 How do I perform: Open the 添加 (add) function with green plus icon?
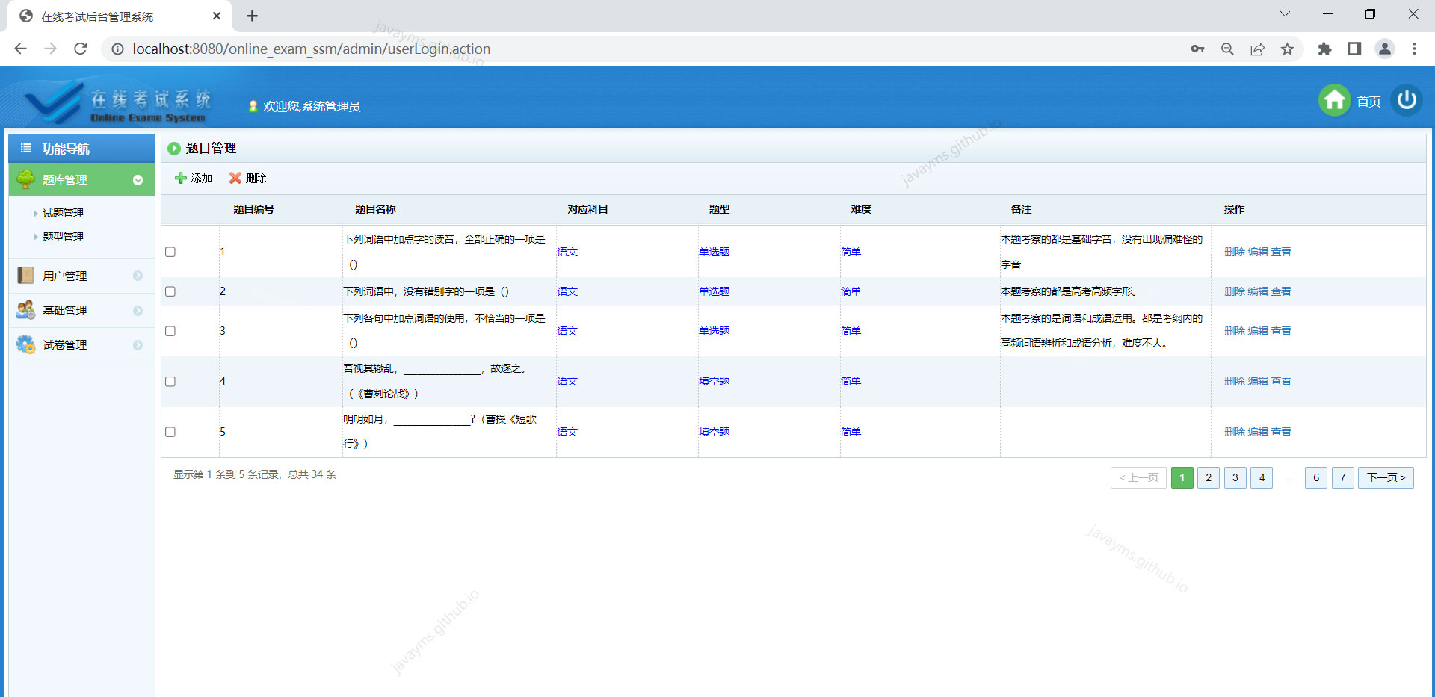(193, 178)
